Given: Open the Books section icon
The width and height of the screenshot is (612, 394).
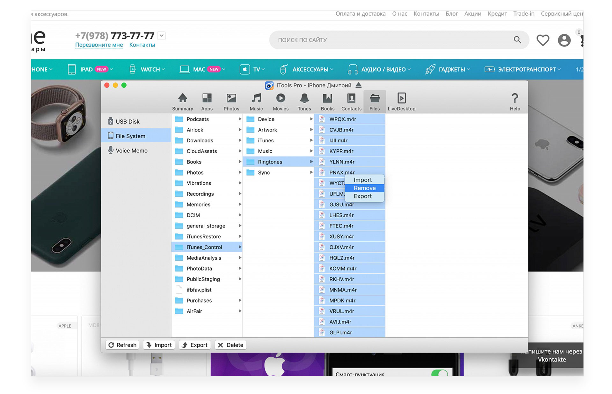Looking at the screenshot, I should 327,102.
